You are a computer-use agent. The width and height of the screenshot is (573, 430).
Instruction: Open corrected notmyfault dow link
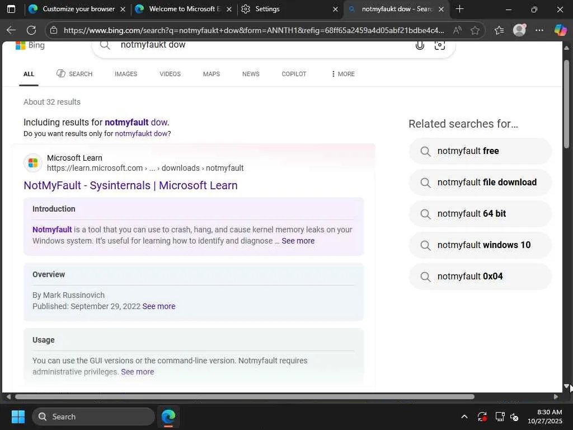[x=137, y=122]
